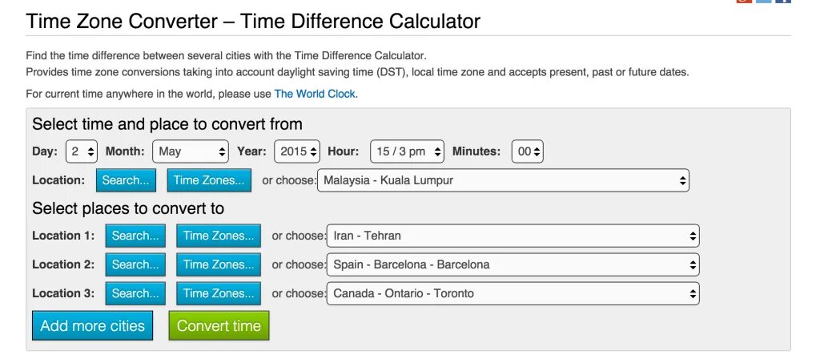Viewport: 820px width, 359px height.
Task: Click Time Zones for the source Location
Action: (x=209, y=180)
